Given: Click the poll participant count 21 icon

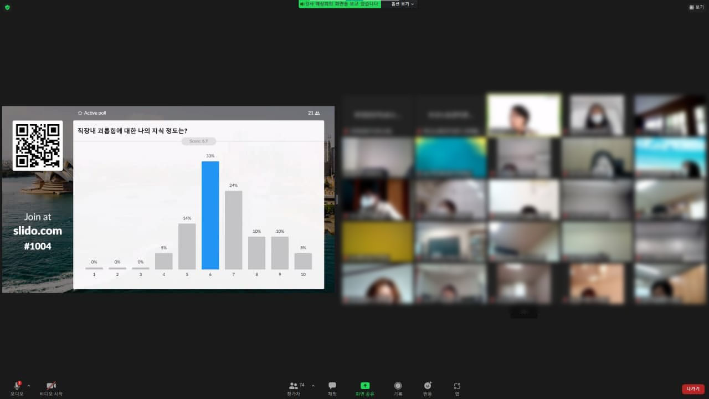Looking at the screenshot, I should [x=314, y=113].
